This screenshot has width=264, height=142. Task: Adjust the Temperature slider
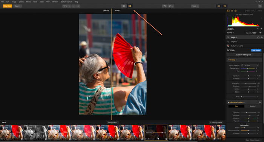[248, 69]
